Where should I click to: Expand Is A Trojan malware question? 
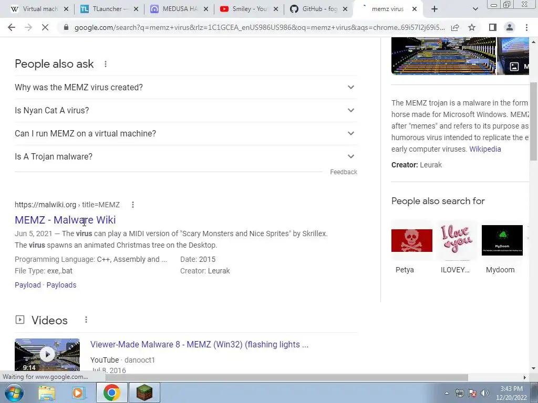click(x=186, y=156)
